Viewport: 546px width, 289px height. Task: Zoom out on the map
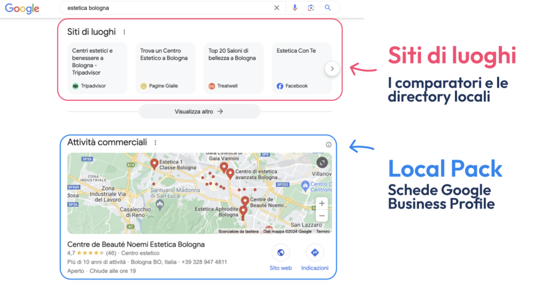322,216
